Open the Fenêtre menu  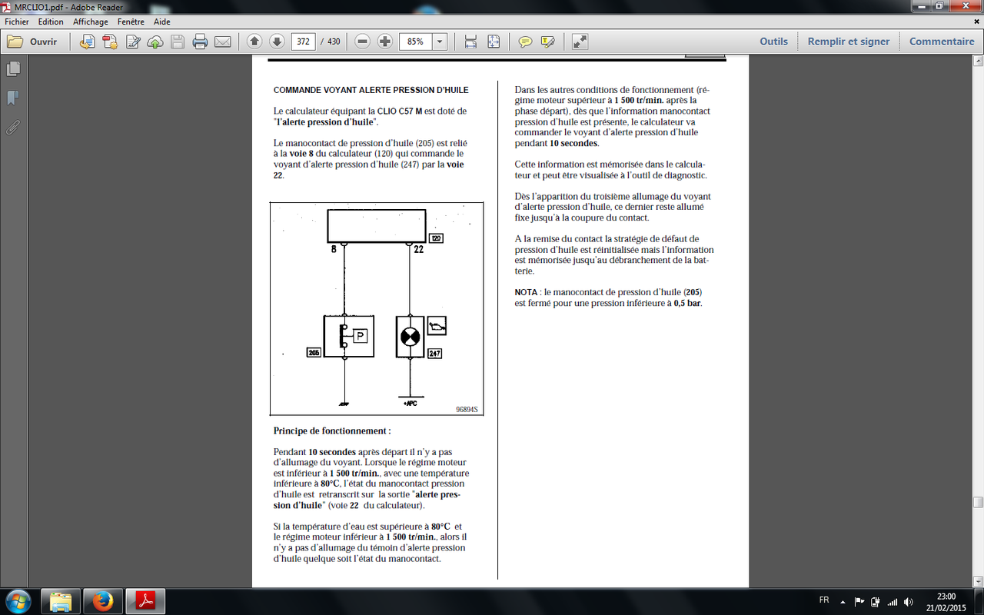pos(131,22)
